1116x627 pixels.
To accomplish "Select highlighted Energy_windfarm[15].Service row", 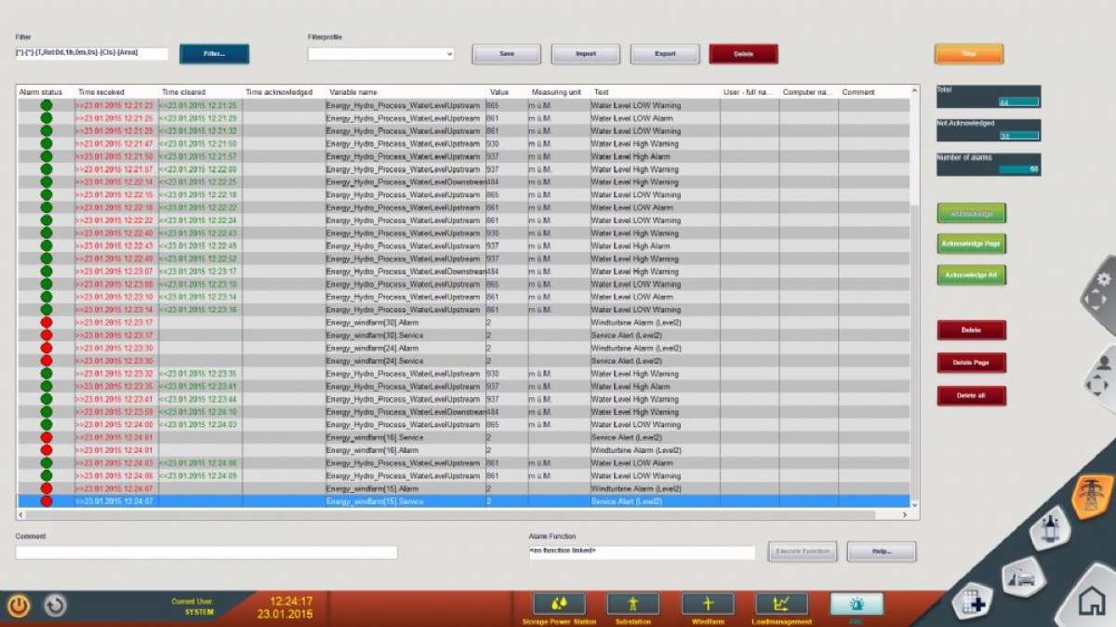I will (463, 501).
